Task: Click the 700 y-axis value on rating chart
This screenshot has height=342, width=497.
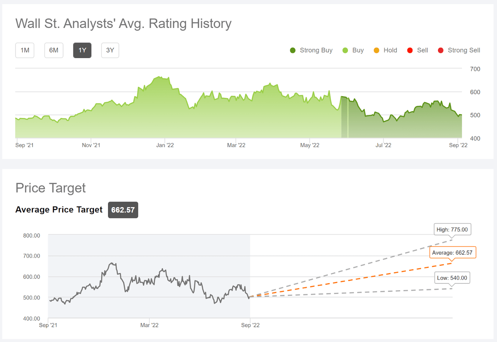Action: pos(475,69)
